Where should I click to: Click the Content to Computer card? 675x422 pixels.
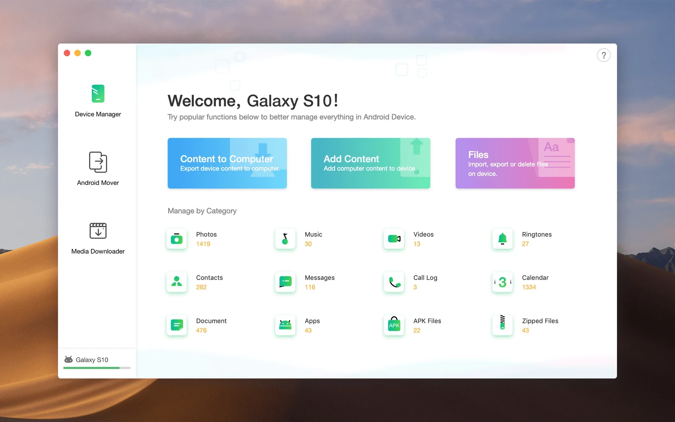(x=227, y=163)
